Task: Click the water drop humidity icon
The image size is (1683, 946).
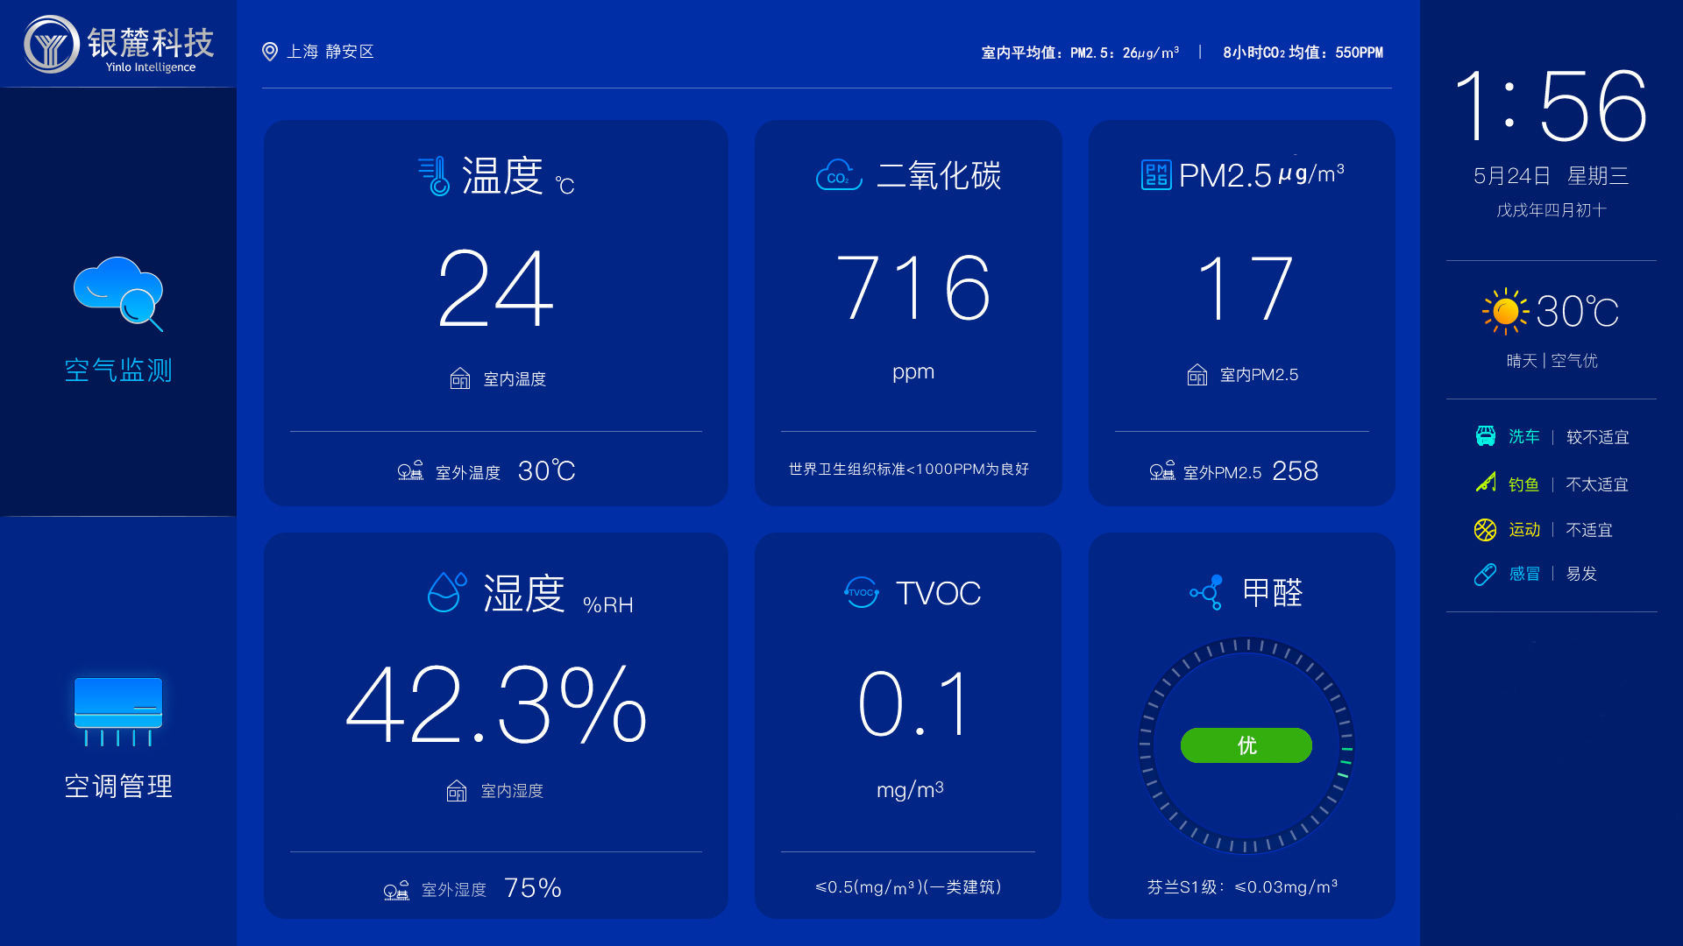Action: click(x=447, y=592)
